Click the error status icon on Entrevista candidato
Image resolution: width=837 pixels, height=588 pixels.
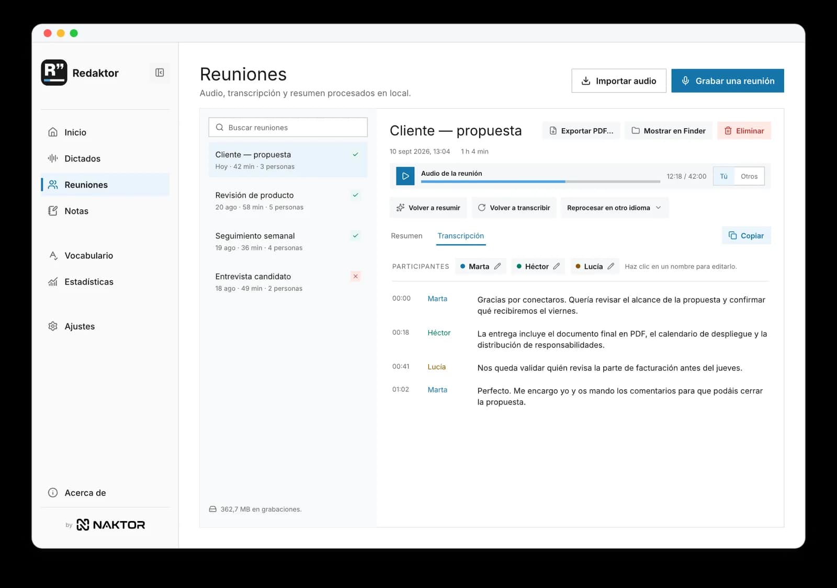pyautogui.click(x=356, y=276)
